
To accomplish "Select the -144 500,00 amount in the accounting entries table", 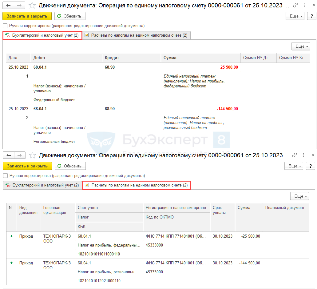I will click(228, 109).
